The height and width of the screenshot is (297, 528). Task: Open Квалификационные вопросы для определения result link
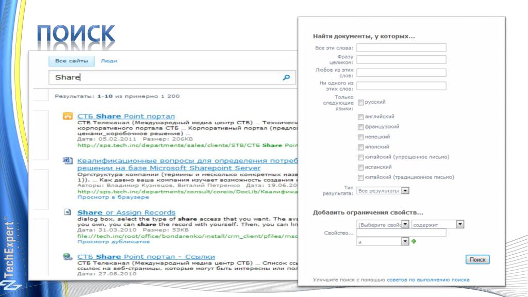pos(187,164)
